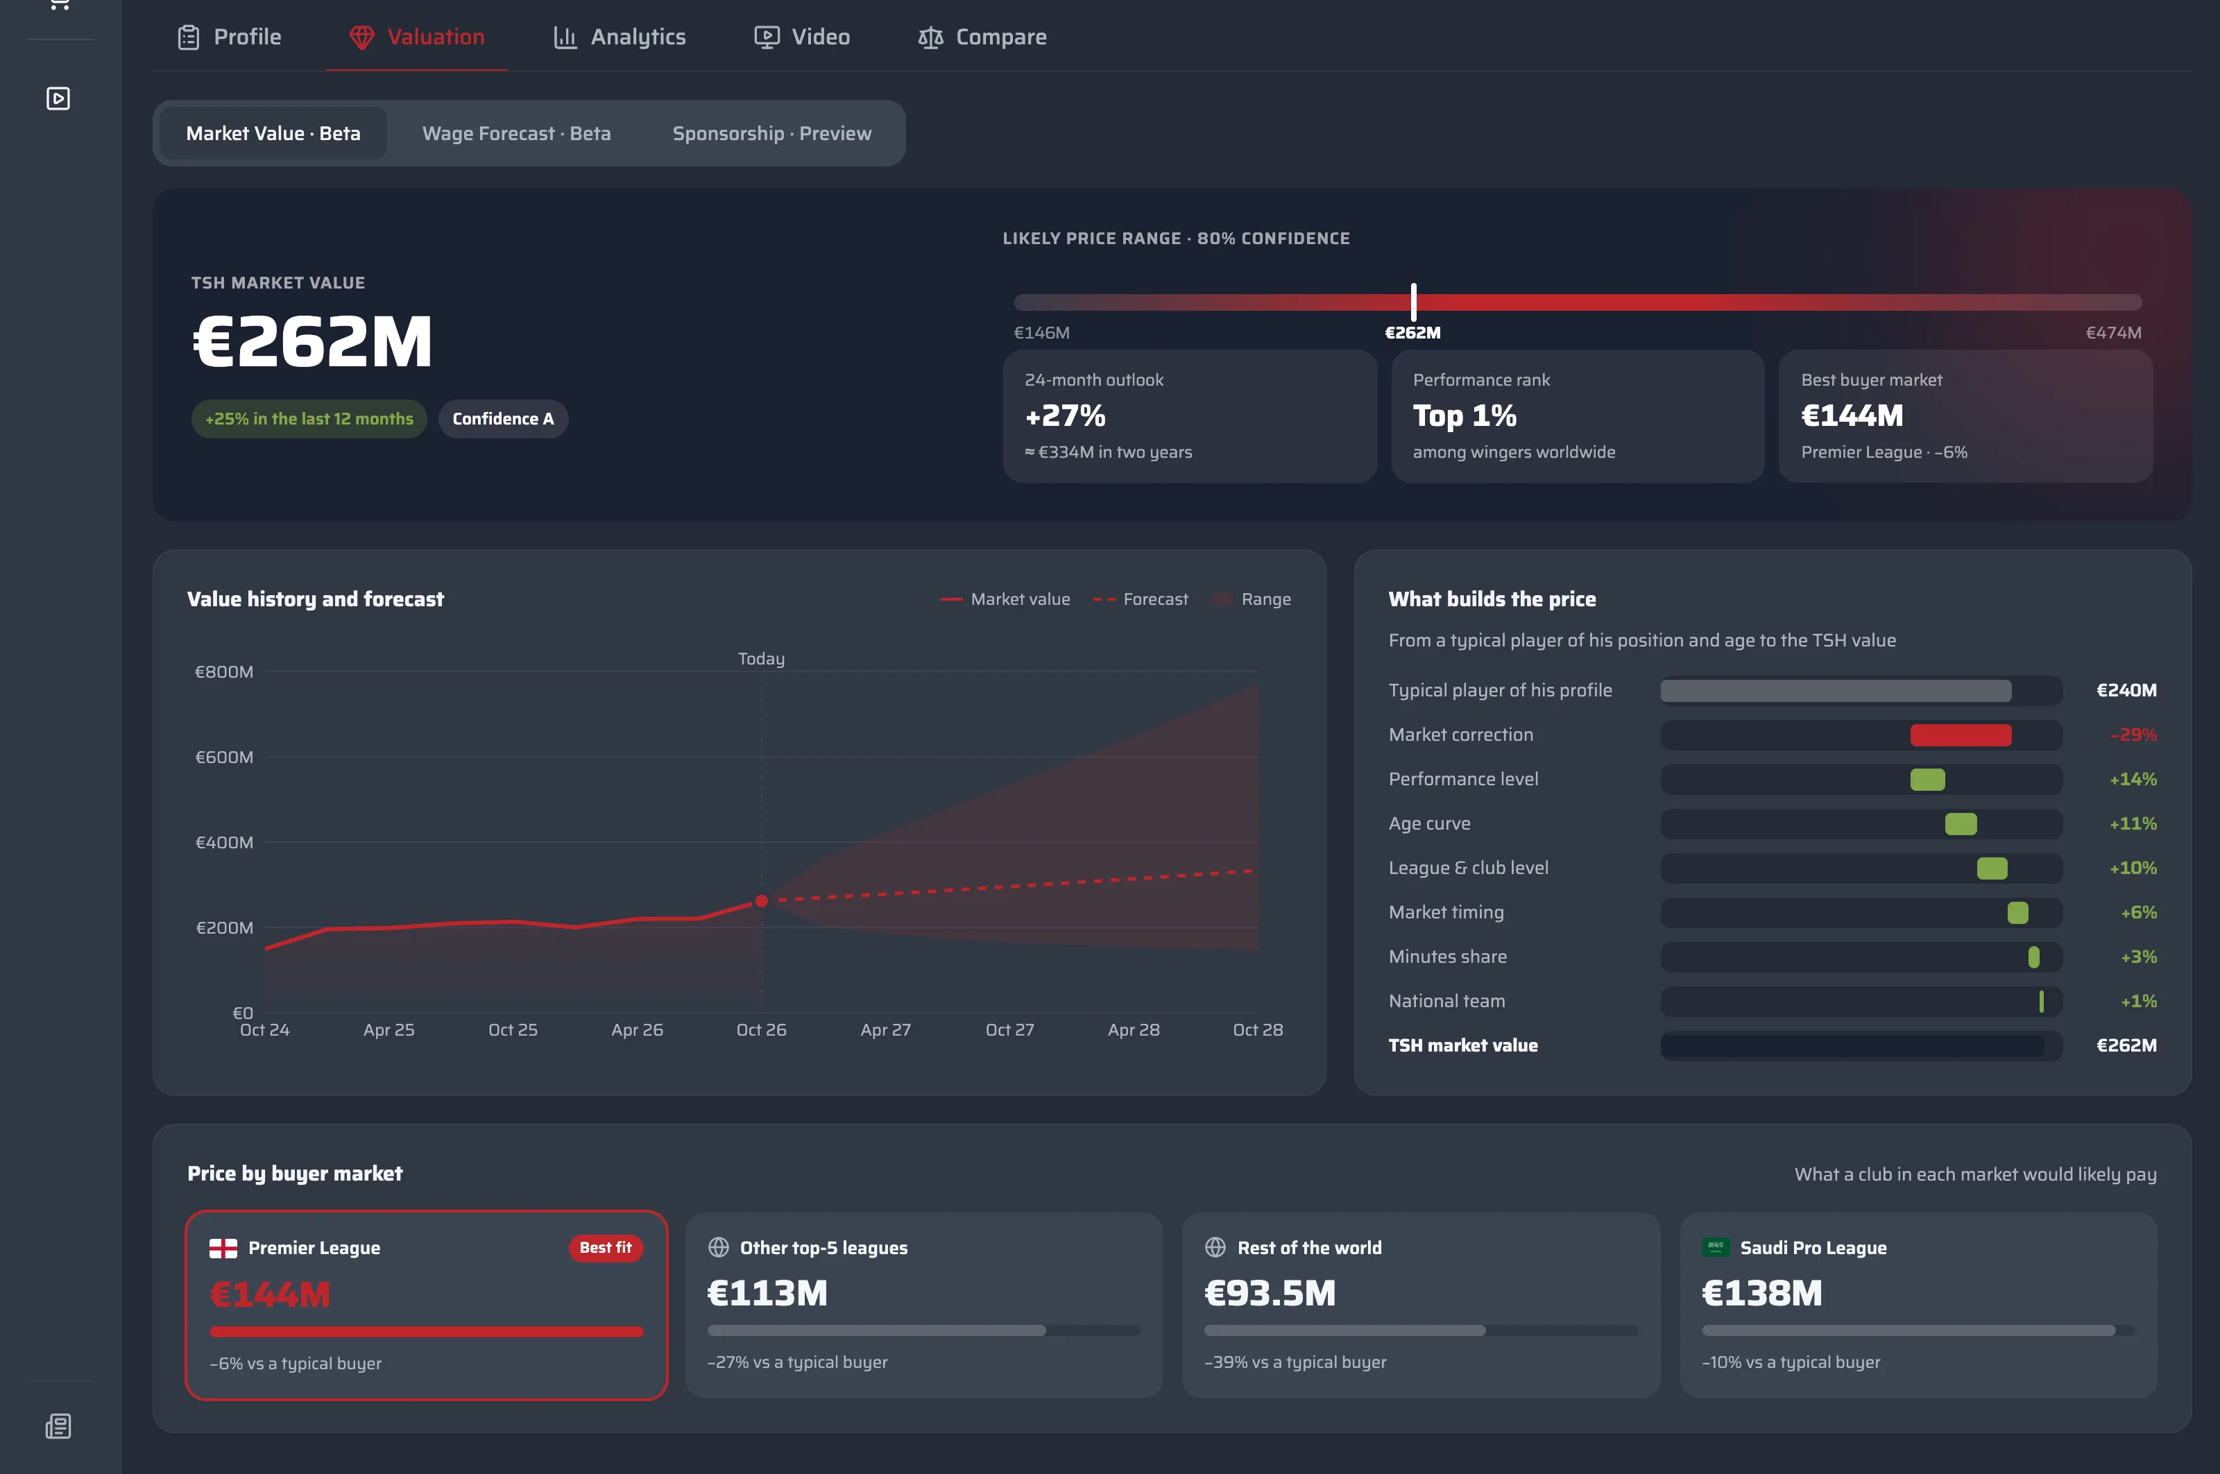Open the Compare tab
2220x1474 pixels.
click(x=982, y=37)
